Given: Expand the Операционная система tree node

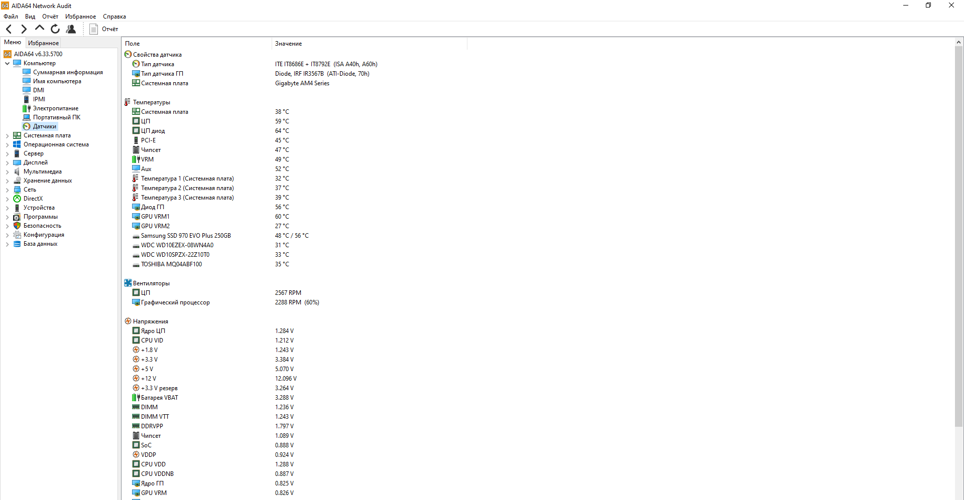Looking at the screenshot, I should [x=7, y=144].
